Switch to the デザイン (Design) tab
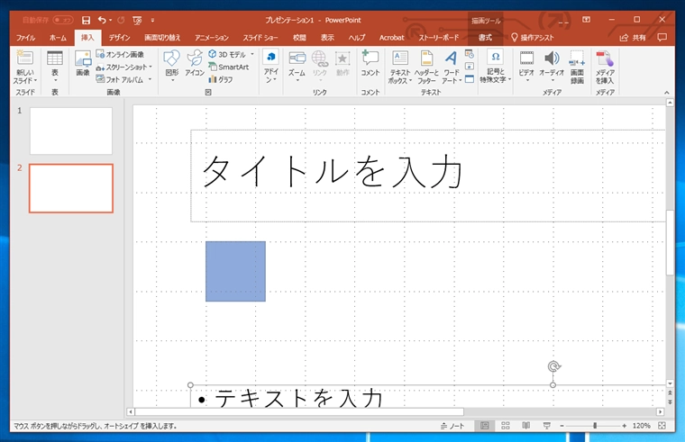Screen dimensions: 685x442 (x=119, y=38)
